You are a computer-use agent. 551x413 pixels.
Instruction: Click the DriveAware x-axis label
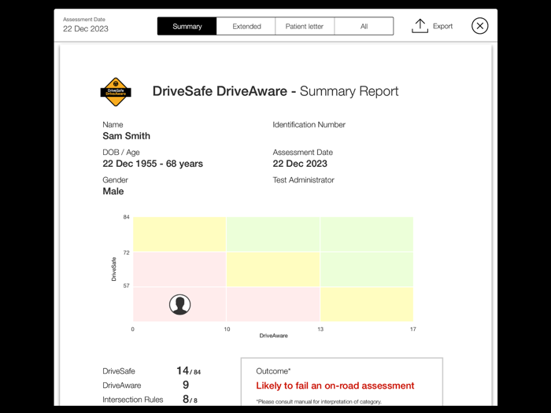pyautogui.click(x=273, y=336)
